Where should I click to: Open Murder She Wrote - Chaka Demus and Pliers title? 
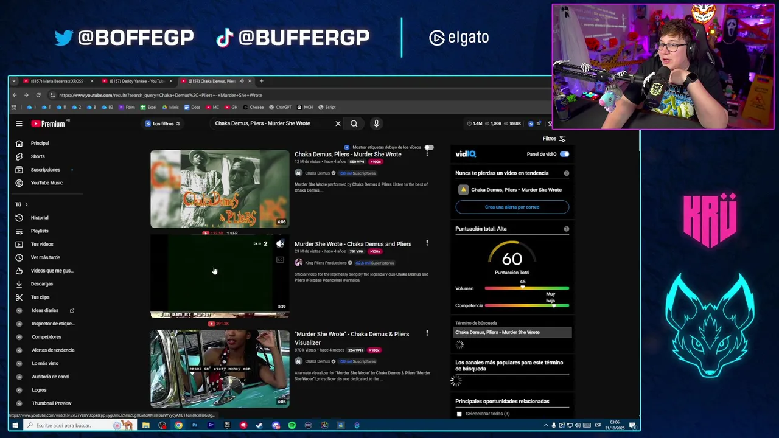(353, 244)
